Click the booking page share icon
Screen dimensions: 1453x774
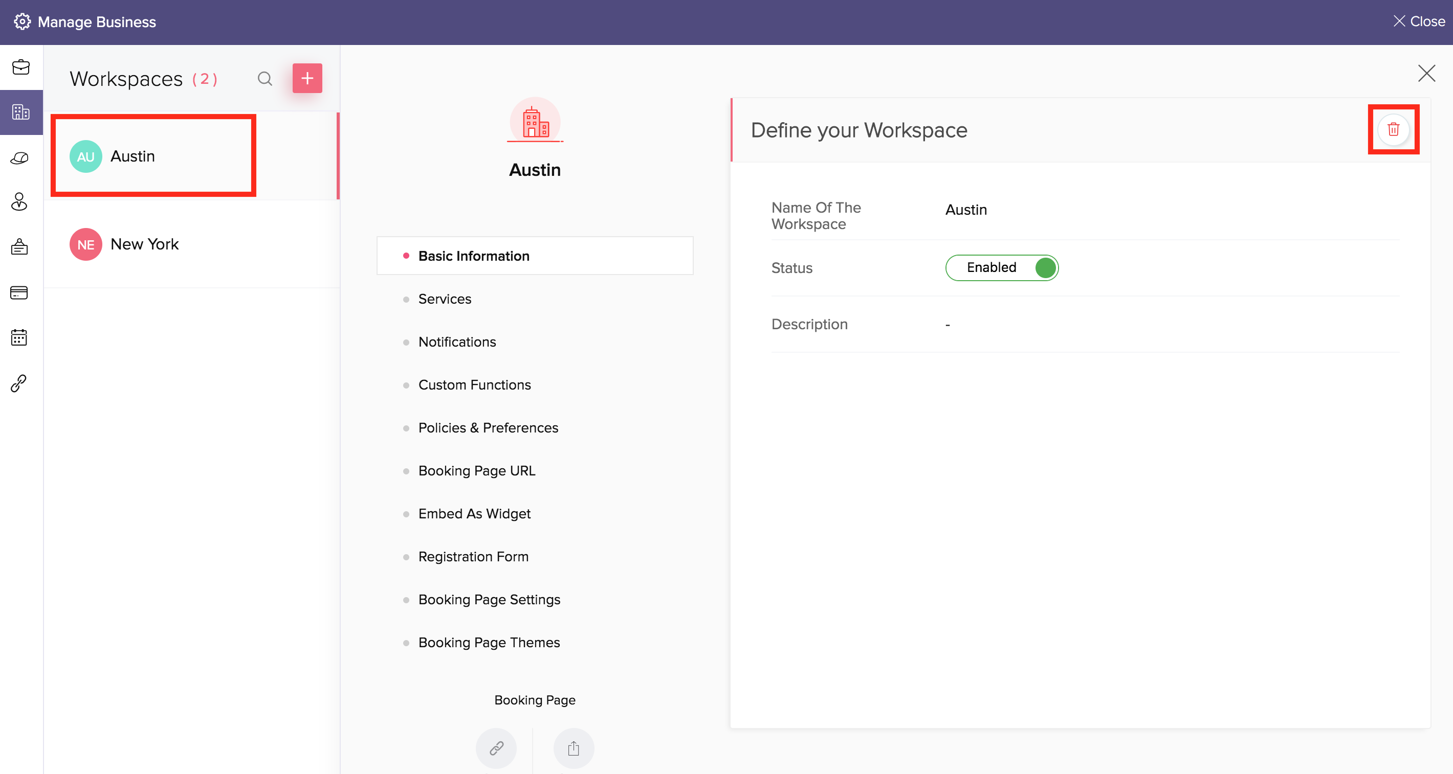(573, 748)
